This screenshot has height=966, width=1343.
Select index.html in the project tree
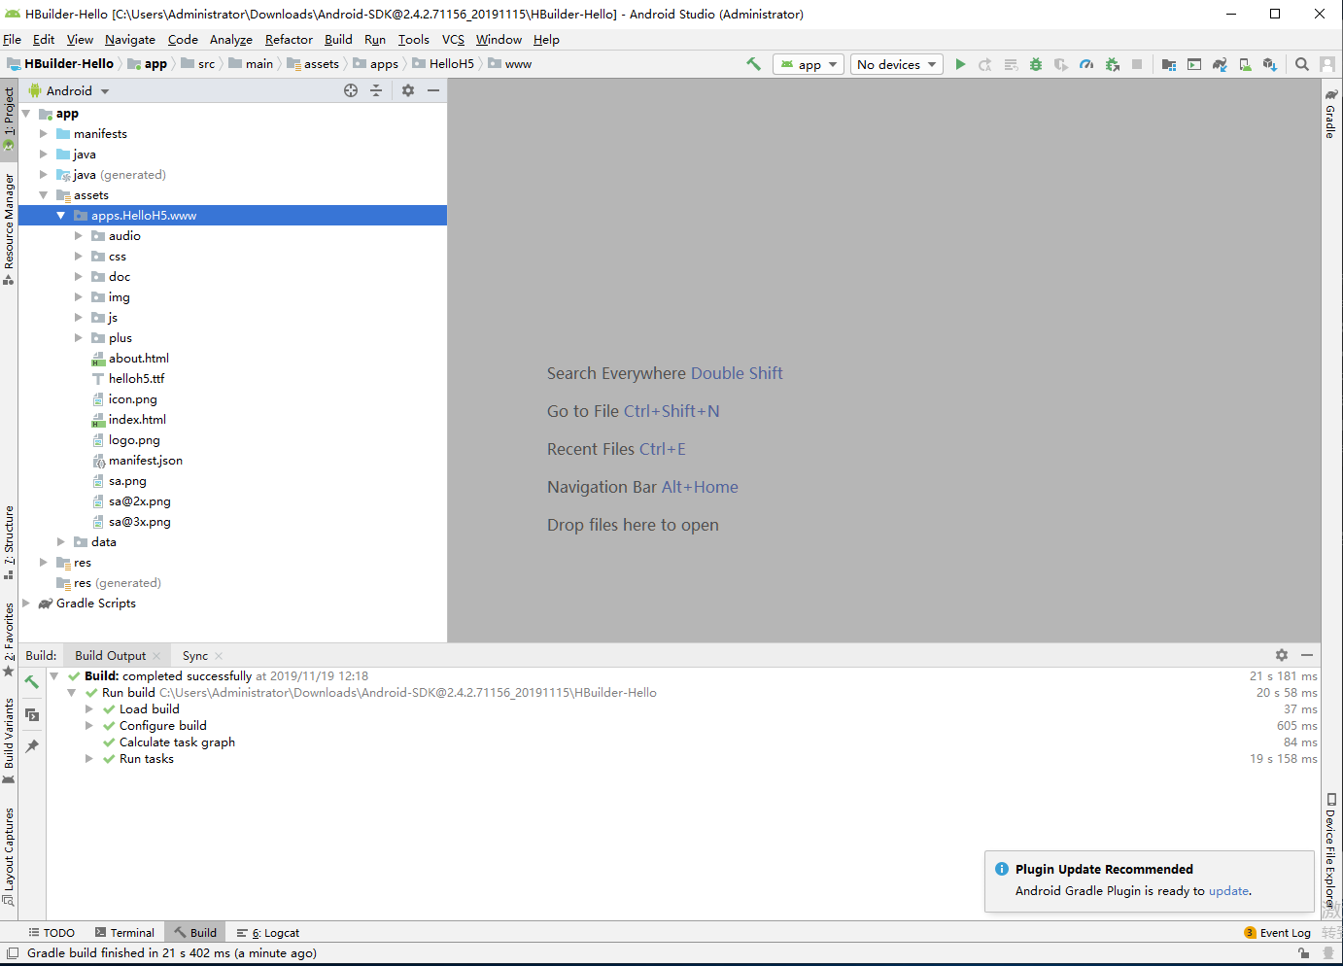(137, 420)
